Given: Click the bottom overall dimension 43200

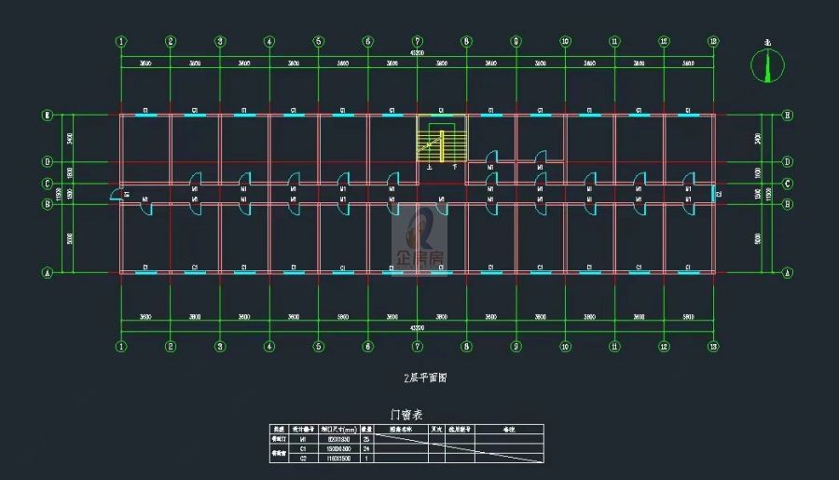Looking at the screenshot, I should [418, 327].
